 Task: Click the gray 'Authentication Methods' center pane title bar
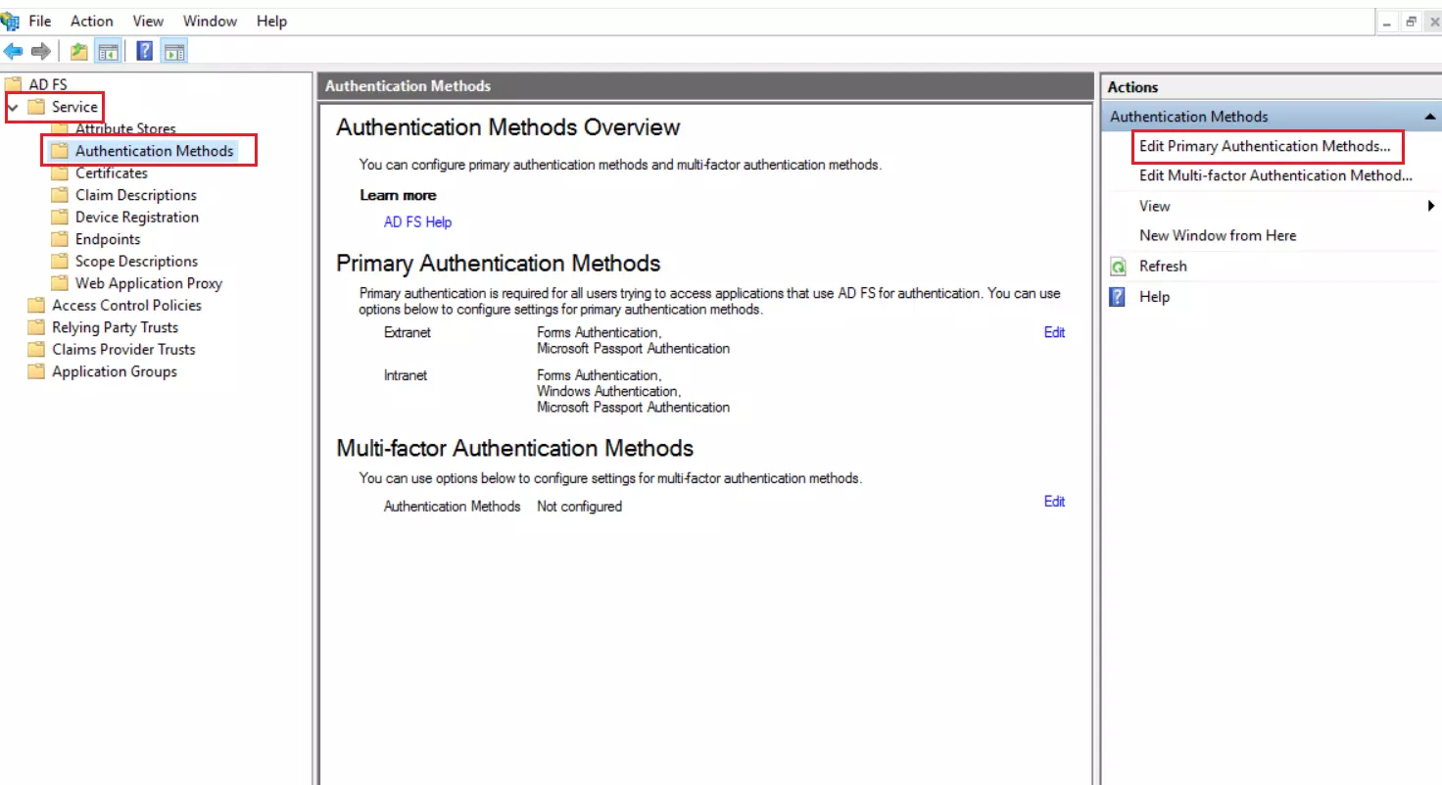(704, 86)
